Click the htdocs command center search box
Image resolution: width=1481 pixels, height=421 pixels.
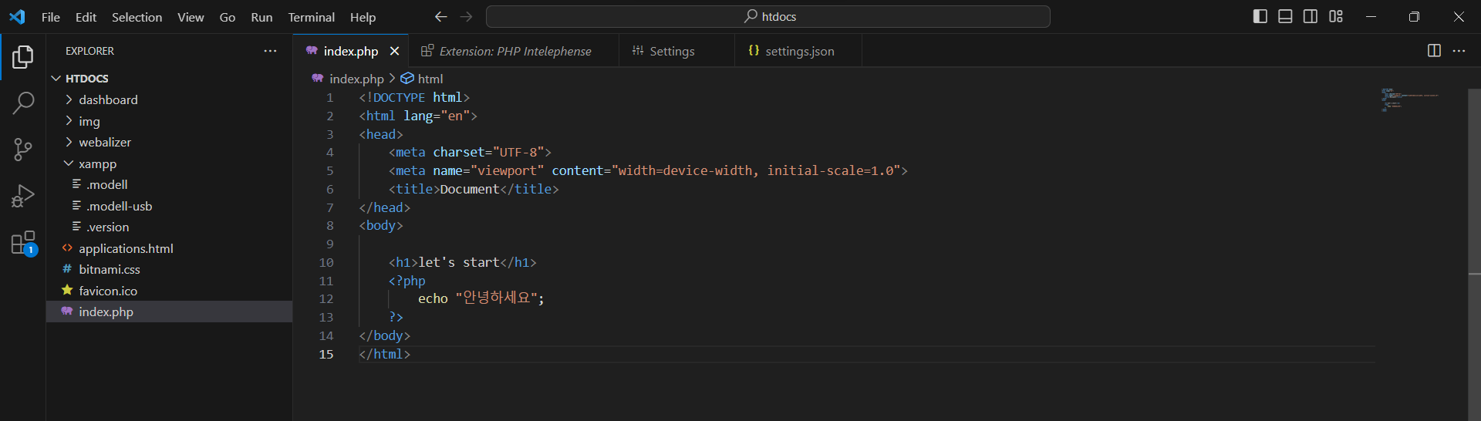pyautogui.click(x=768, y=16)
